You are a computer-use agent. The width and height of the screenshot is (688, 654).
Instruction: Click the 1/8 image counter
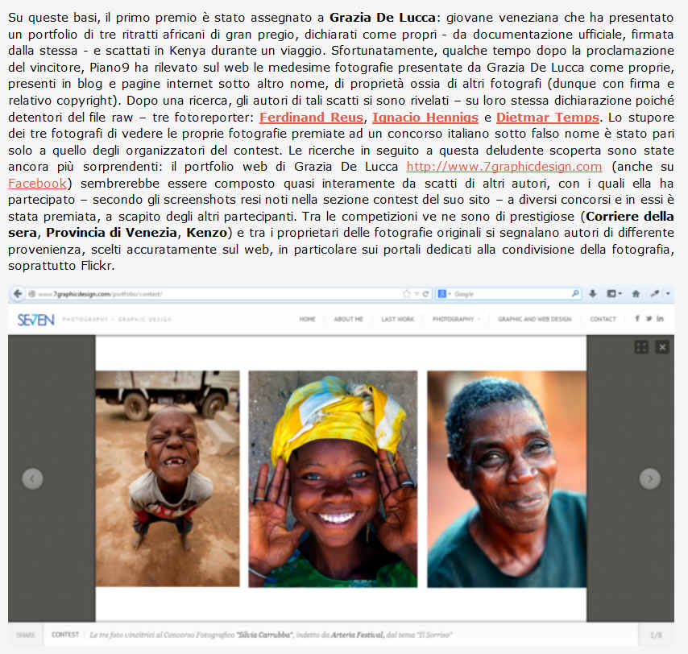tap(656, 635)
